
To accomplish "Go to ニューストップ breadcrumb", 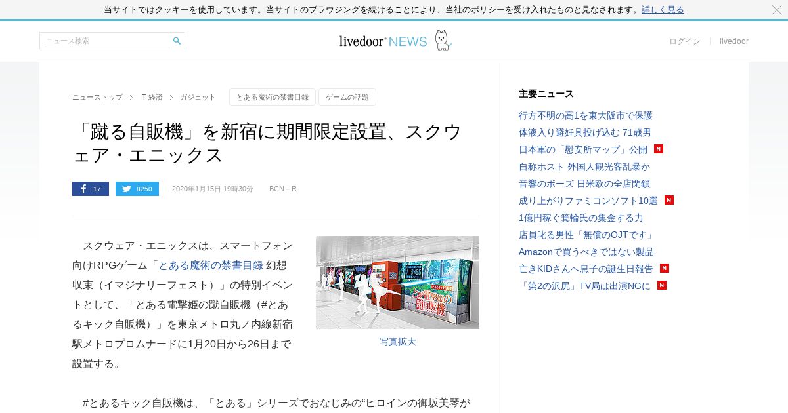I will click(97, 97).
